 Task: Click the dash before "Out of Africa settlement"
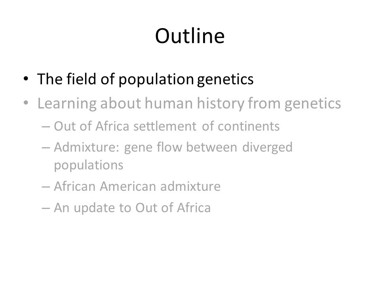click(x=46, y=127)
